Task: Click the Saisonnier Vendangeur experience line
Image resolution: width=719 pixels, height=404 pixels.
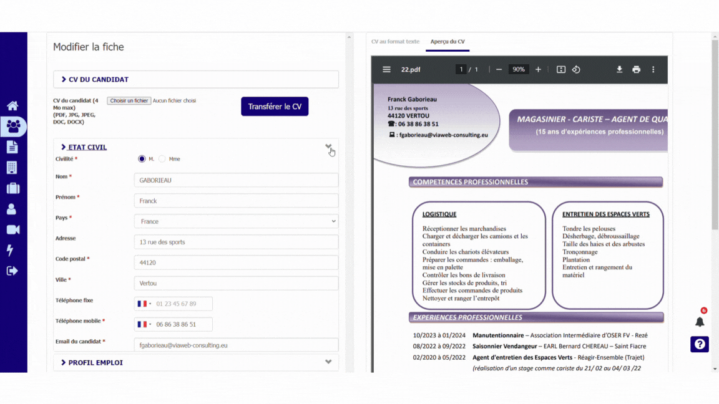Action: click(530, 346)
